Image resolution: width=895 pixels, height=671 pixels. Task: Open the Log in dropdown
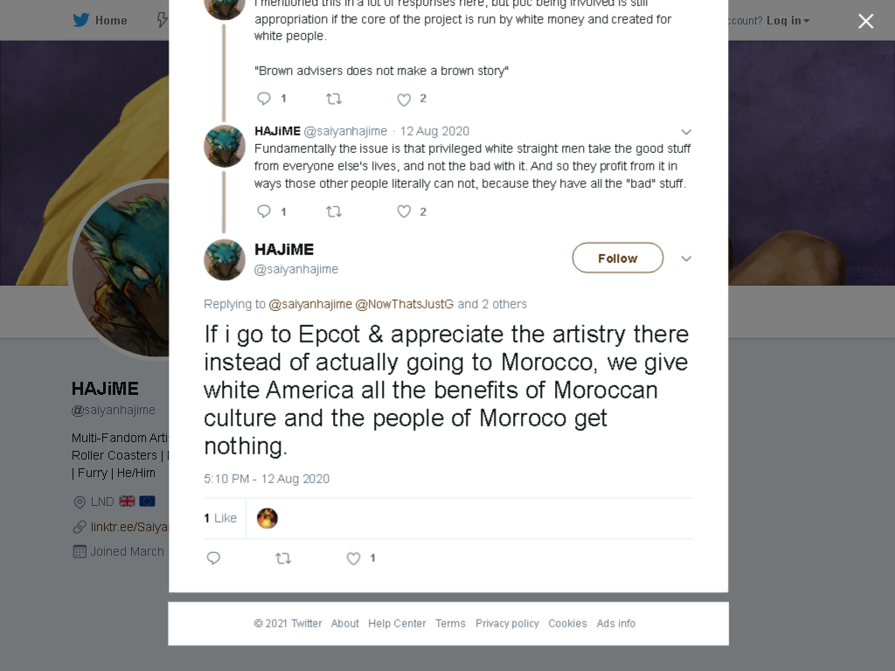787,21
